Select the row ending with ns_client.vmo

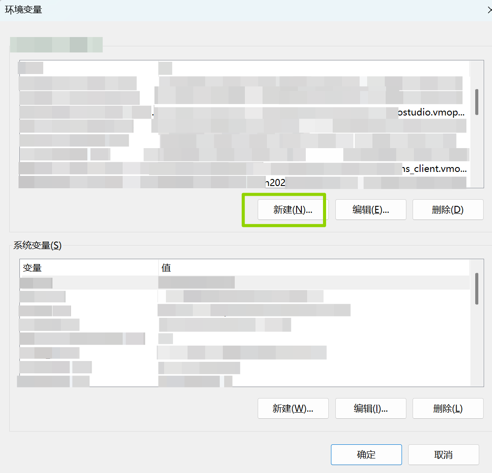pos(243,169)
